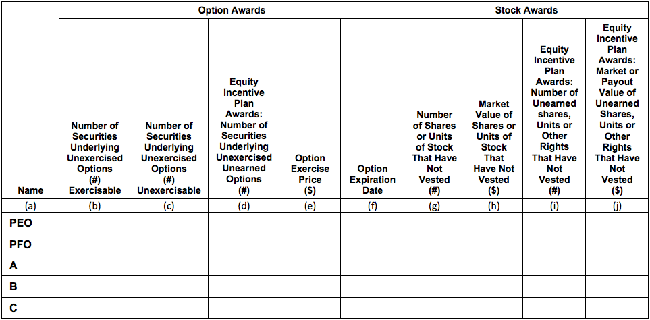This screenshot has height=320, width=650.
Task: Select row label B
Action: [x=13, y=287]
